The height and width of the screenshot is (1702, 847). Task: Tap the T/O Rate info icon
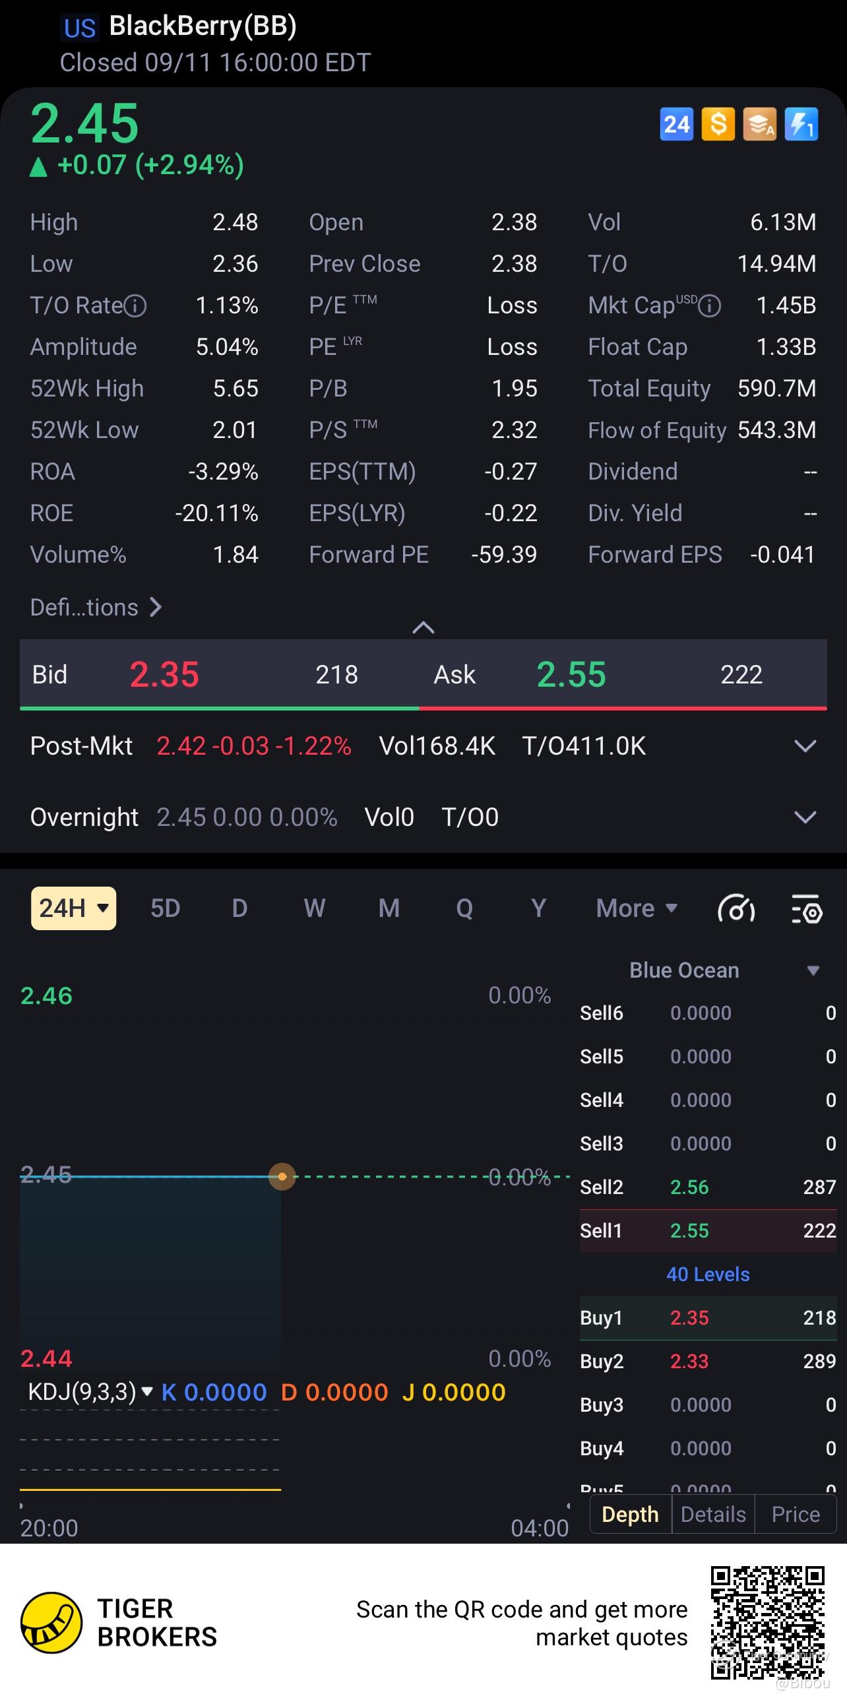tap(135, 306)
